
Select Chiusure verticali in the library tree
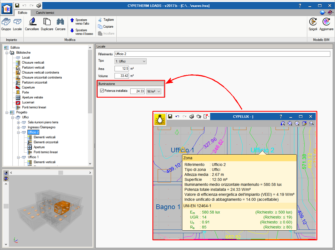coord(33,62)
